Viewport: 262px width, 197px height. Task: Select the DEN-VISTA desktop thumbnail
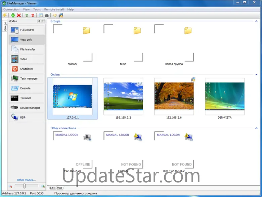pos(225,97)
